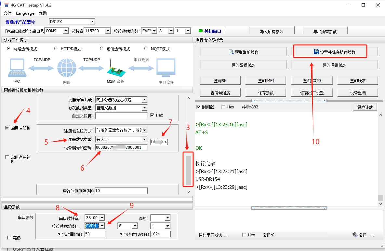Click the 重连时间间隔 input field
This screenshot has height=251, width=385.
[x=121, y=191]
